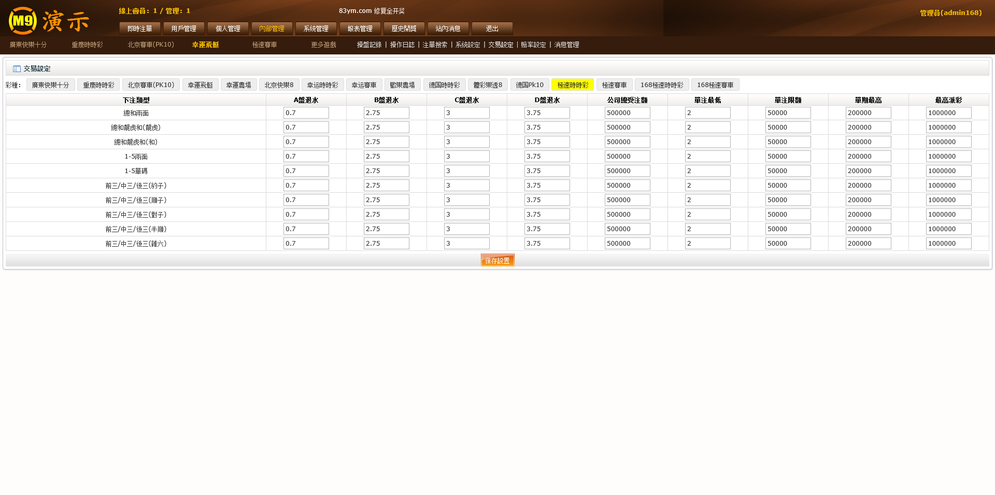995x495 pixels.
Task: Click 最高派彩 field for 1-5單碼 row
Action: click(948, 171)
